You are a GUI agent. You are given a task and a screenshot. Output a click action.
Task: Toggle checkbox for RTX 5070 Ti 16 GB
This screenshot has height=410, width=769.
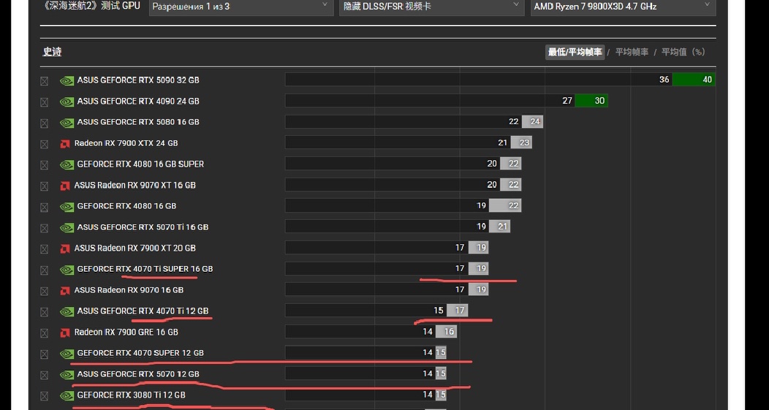[44, 228]
